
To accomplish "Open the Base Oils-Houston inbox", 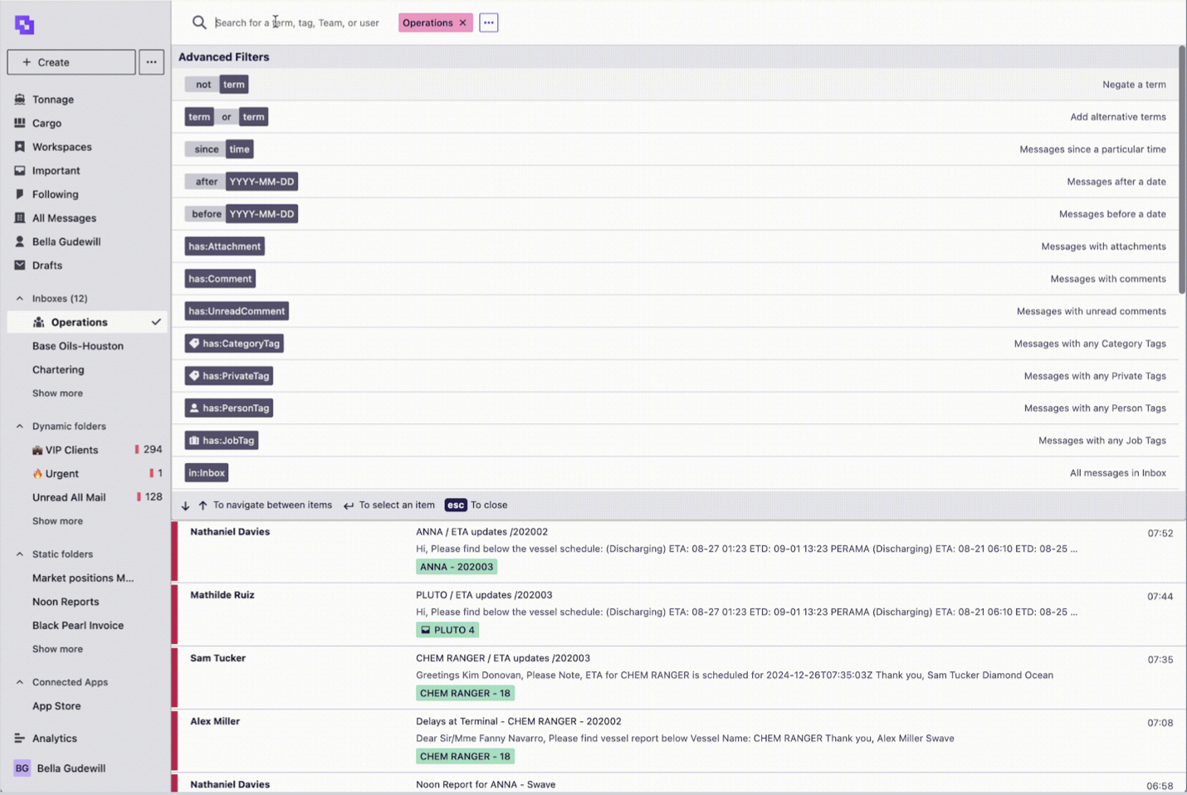I will 78,346.
